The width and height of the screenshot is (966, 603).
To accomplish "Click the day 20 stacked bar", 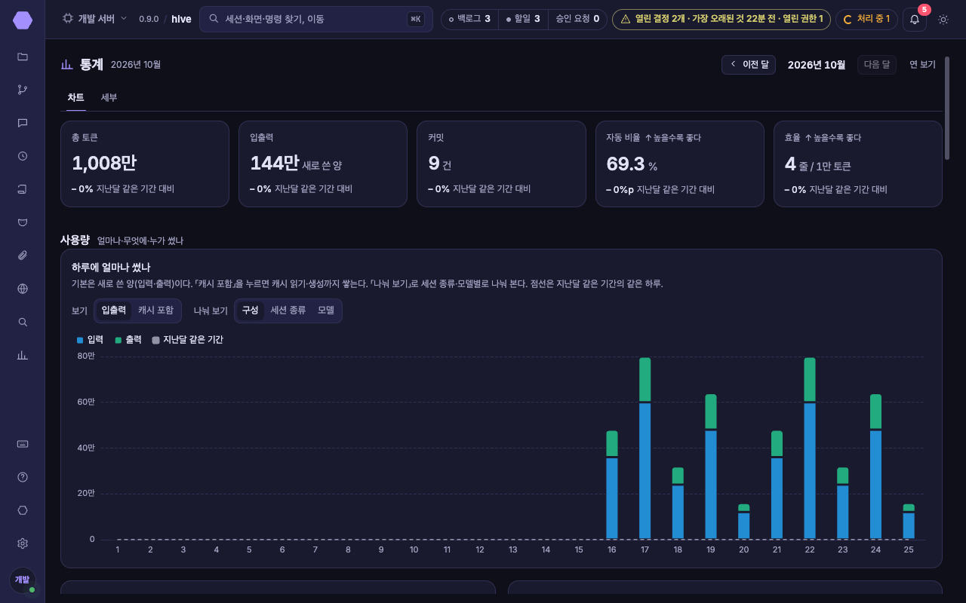I will pyautogui.click(x=743, y=522).
